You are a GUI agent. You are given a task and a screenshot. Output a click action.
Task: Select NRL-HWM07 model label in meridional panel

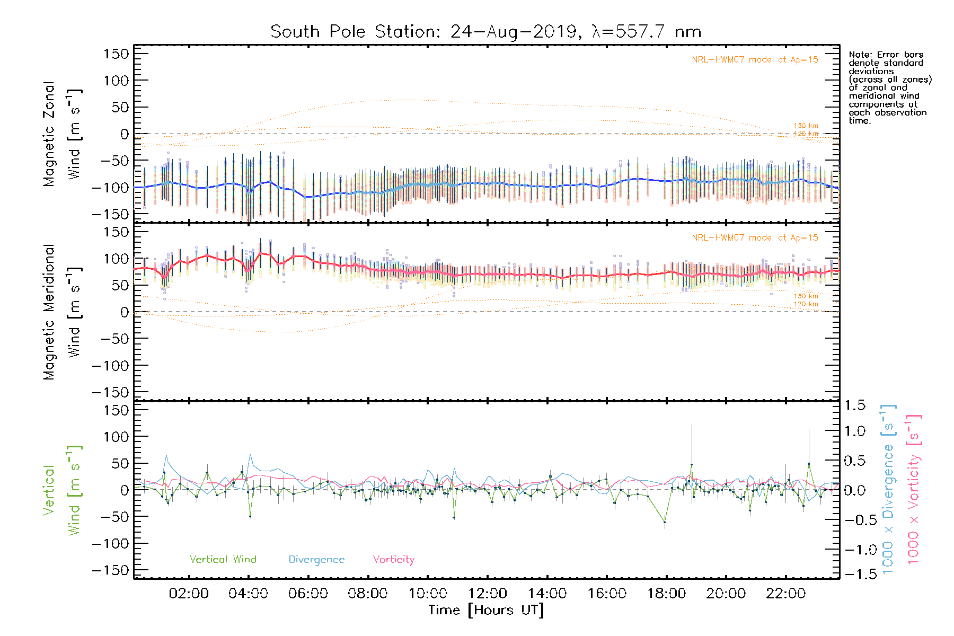tap(755, 238)
